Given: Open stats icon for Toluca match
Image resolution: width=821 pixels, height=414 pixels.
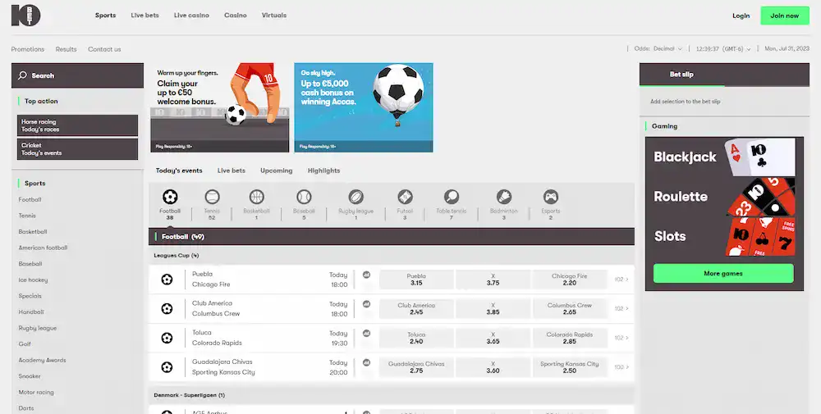Looking at the screenshot, I should pyautogui.click(x=366, y=333).
